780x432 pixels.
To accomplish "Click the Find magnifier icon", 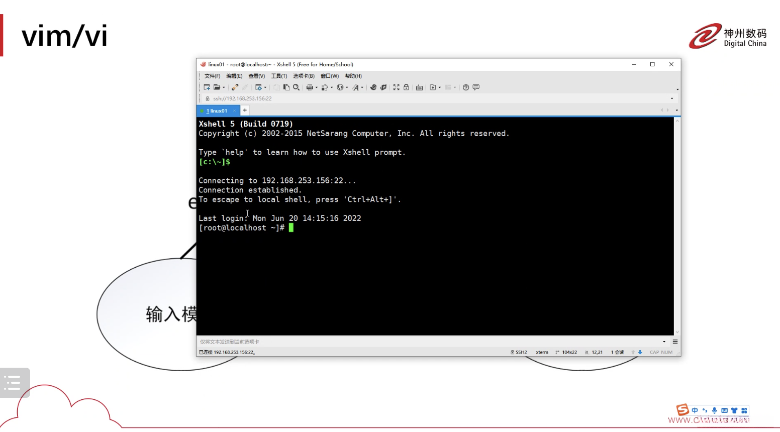I will 297,87.
